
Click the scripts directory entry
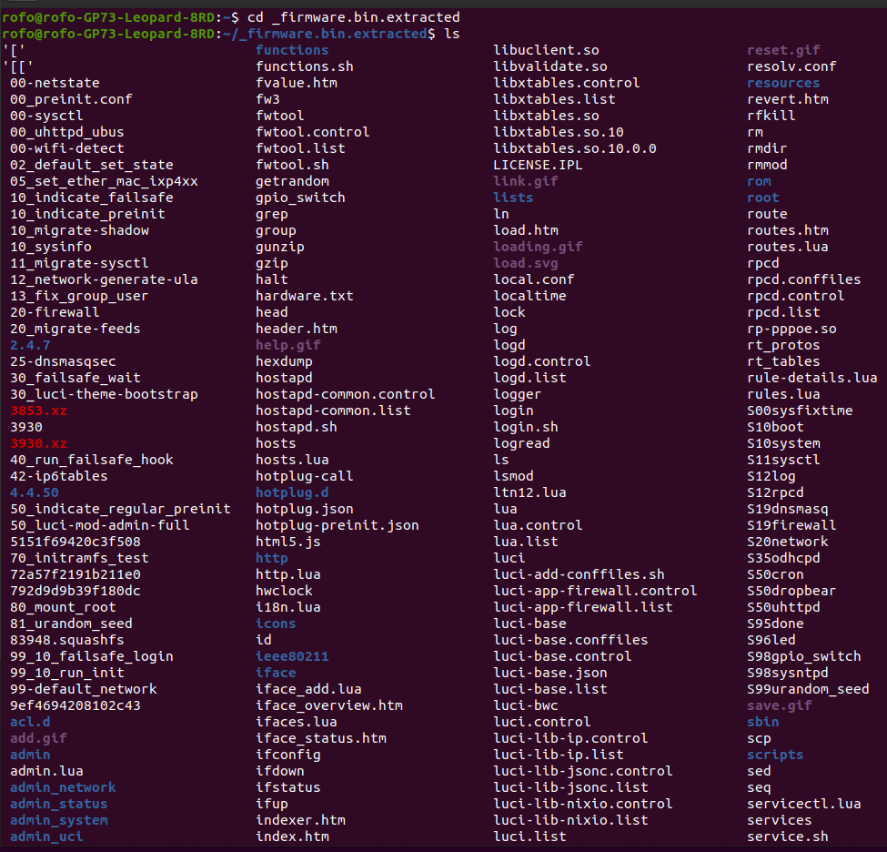click(775, 755)
